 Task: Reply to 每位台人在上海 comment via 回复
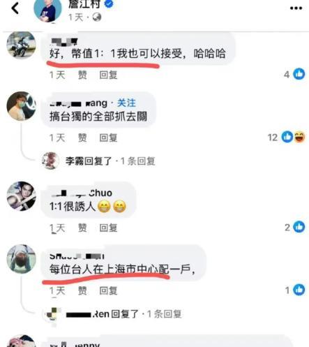click(x=108, y=290)
